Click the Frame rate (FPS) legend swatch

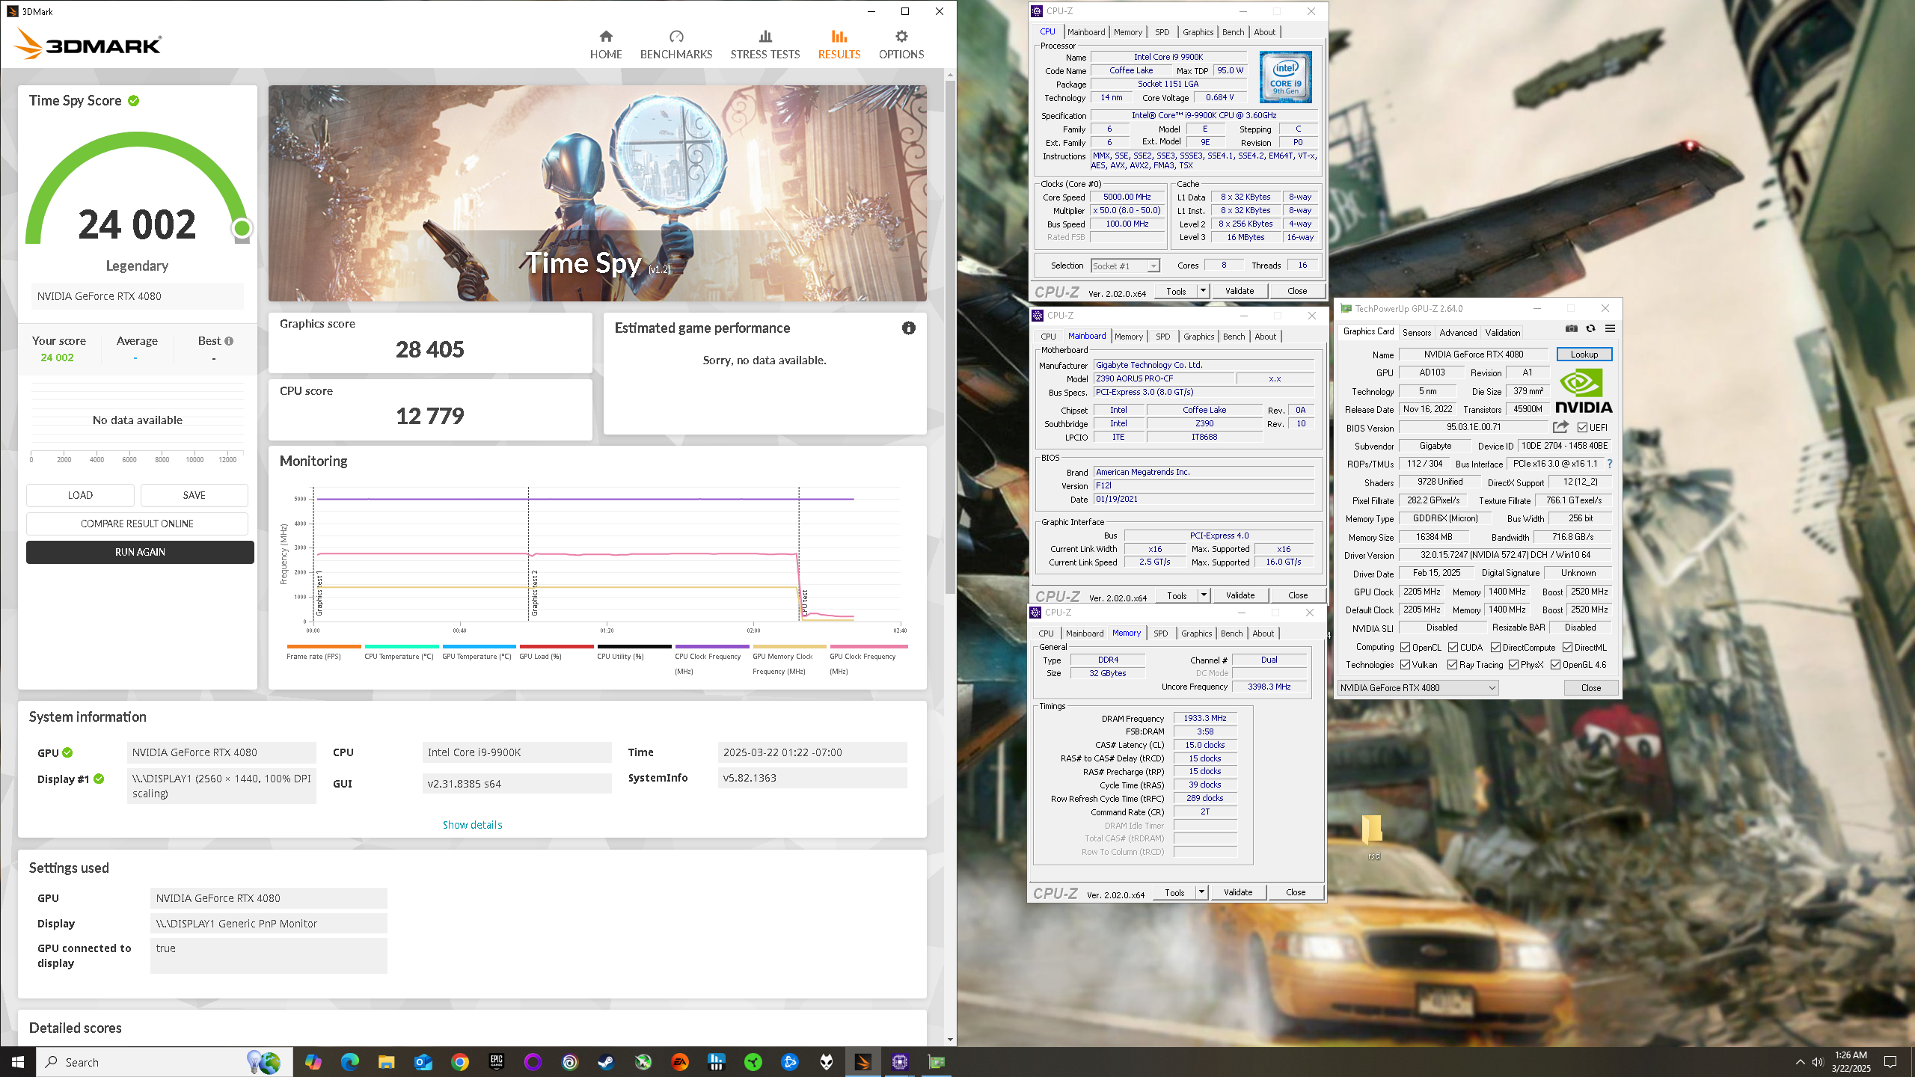pyautogui.click(x=323, y=646)
